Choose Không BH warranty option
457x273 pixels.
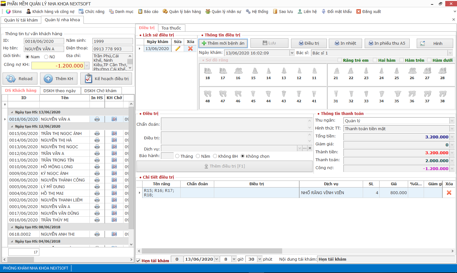point(215,156)
